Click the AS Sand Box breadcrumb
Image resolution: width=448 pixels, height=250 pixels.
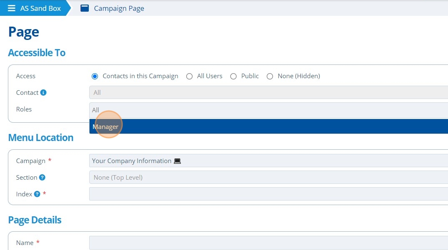[x=40, y=8]
